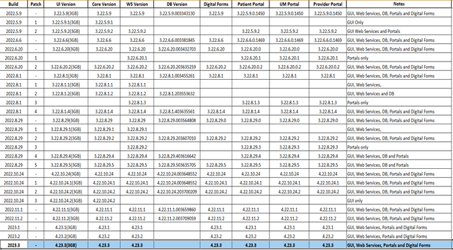
Task: Click the 4.22.11.2.003709059 DB version cell
Action: pos(177,218)
